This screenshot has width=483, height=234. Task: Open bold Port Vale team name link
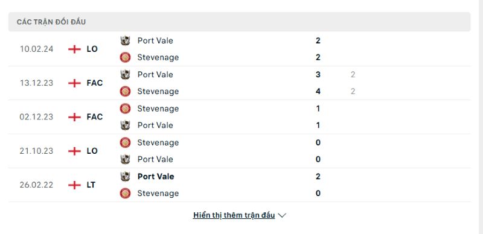point(156,177)
